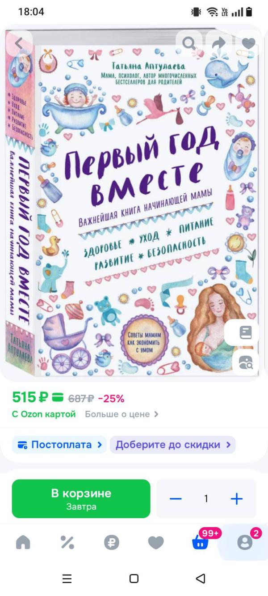Decrease quantity with minus button

coord(176,499)
